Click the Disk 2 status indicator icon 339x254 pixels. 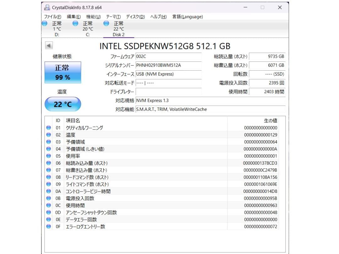click(x=106, y=23)
